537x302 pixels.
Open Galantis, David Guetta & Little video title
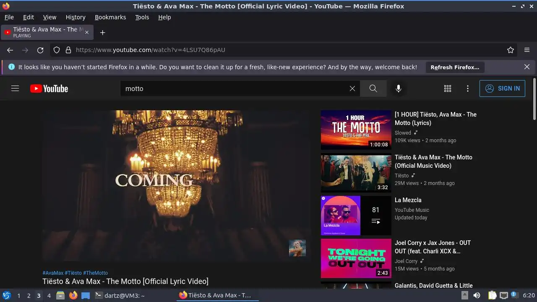pos(433,286)
